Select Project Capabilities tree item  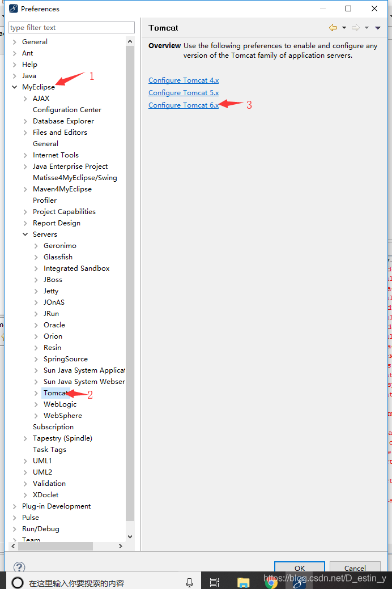64,211
